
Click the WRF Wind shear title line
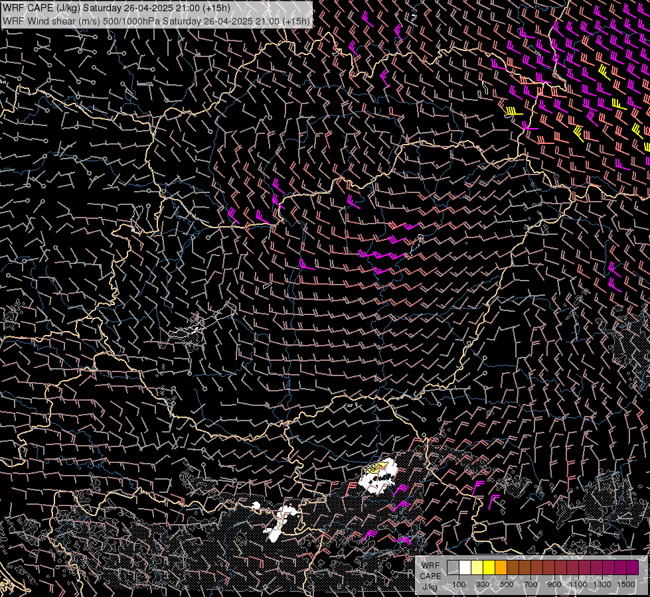[x=156, y=21]
